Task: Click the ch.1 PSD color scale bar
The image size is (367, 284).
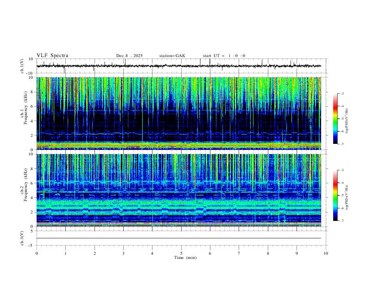Action: coord(335,119)
